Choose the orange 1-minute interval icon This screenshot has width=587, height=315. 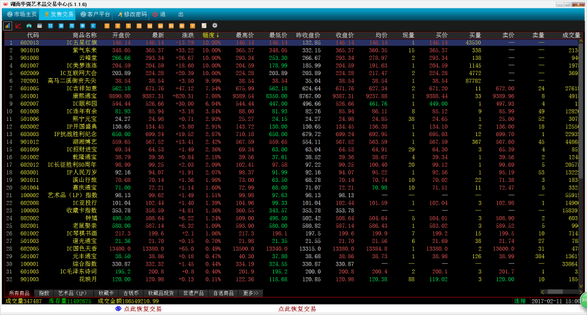point(107,26)
